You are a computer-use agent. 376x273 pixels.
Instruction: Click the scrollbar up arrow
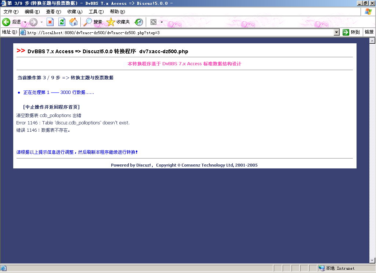coord(372,41)
